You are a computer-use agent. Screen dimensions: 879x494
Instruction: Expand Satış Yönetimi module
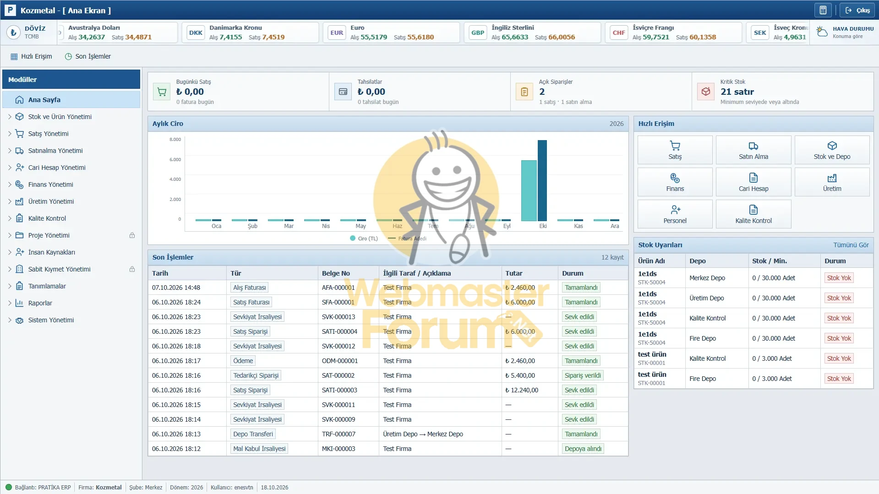10,134
